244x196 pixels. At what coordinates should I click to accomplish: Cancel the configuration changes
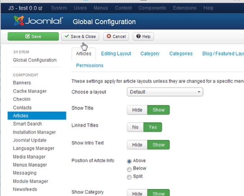(116, 36)
